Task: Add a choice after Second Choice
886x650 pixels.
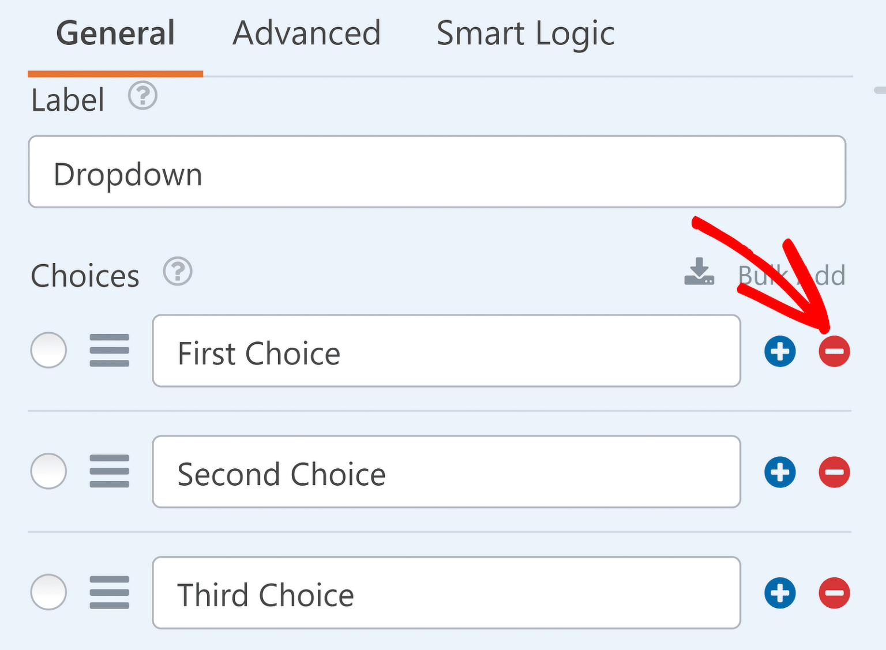Action: point(780,472)
